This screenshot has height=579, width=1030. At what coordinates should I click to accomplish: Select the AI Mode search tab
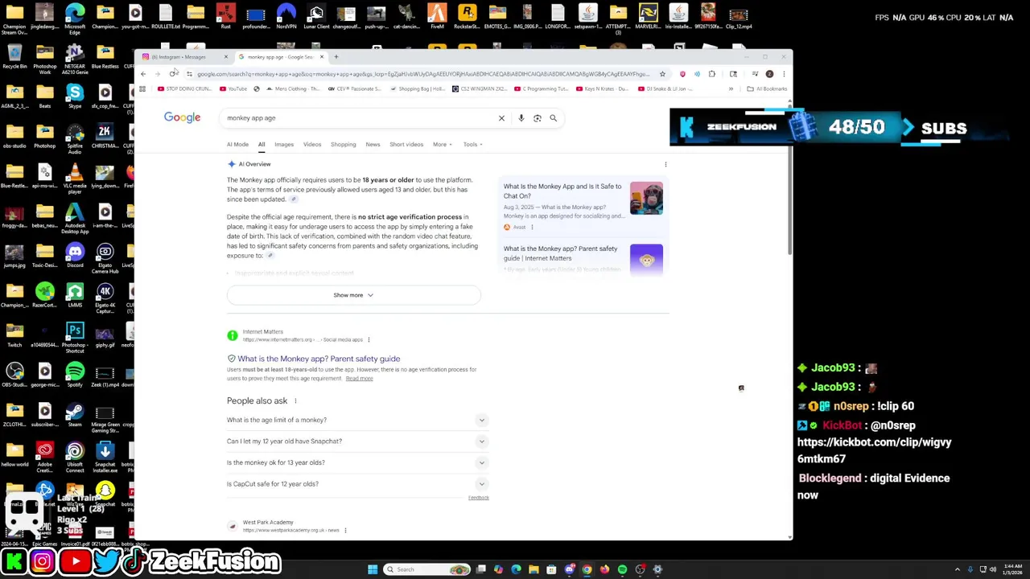(x=237, y=145)
